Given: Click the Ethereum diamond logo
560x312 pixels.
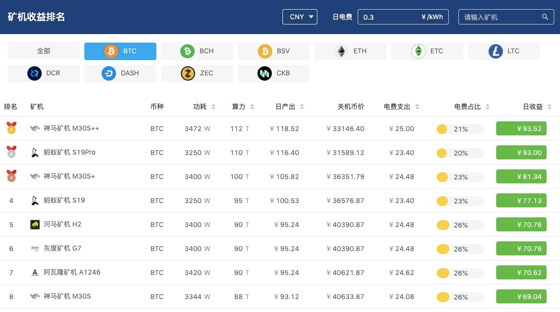Looking at the screenshot, I should click(x=341, y=51).
